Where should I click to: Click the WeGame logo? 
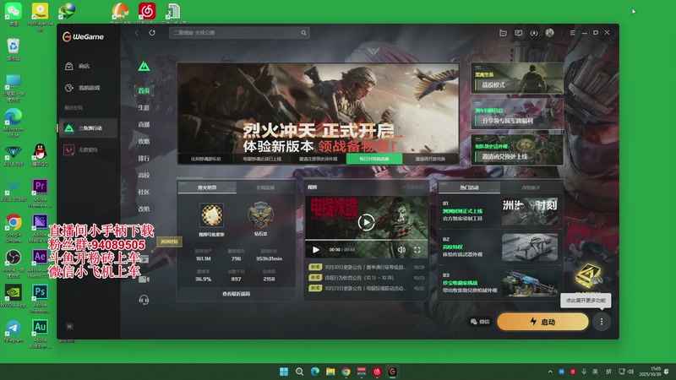point(83,37)
